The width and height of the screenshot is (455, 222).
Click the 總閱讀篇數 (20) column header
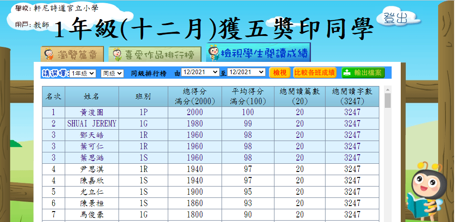pyautogui.click(x=300, y=96)
